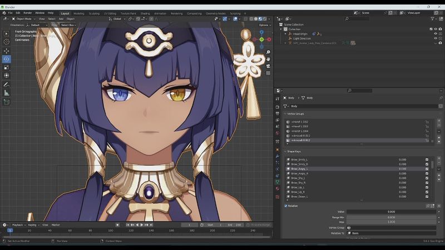Viewport: 445px width, 250px height.
Task: Open the Modifiers wrench tab
Action: [x=277, y=156]
